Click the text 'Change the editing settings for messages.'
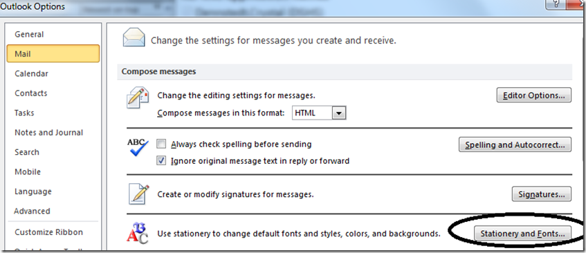Screen dimensions: 586x253 point(236,95)
